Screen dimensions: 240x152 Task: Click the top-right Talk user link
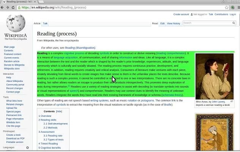pos(211,14)
